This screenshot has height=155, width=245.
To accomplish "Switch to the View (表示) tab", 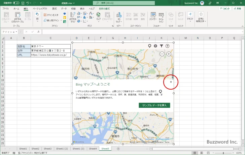I will pyautogui.click(x=82, y=9).
